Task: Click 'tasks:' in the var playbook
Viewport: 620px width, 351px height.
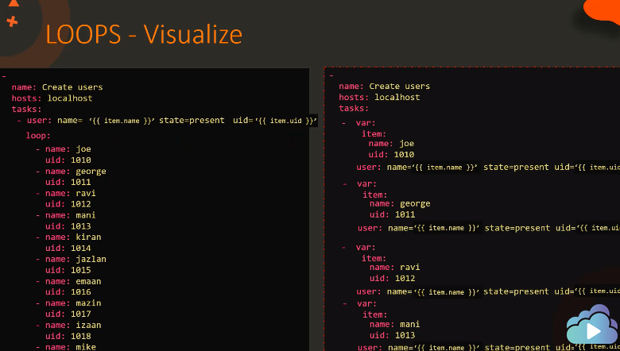Action: pos(354,108)
